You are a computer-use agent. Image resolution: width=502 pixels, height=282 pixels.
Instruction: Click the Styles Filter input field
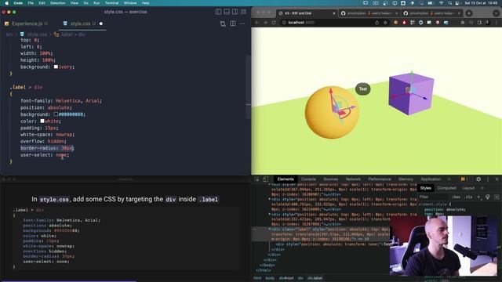434,197
